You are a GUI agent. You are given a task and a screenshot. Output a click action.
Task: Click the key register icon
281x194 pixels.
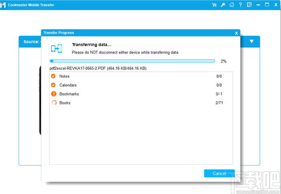pyautogui.click(x=223, y=5)
